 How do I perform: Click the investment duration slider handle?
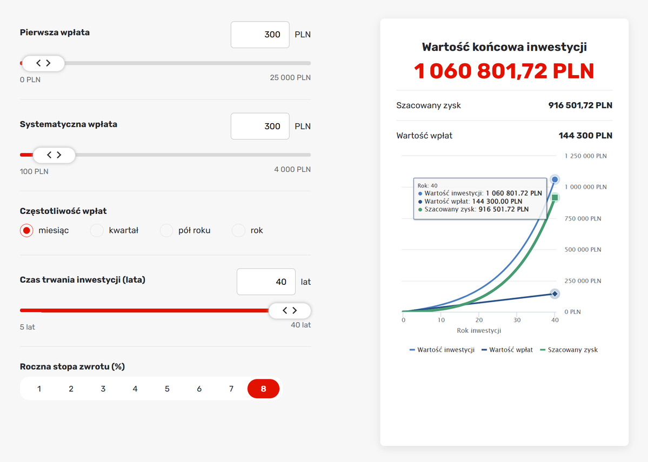290,310
